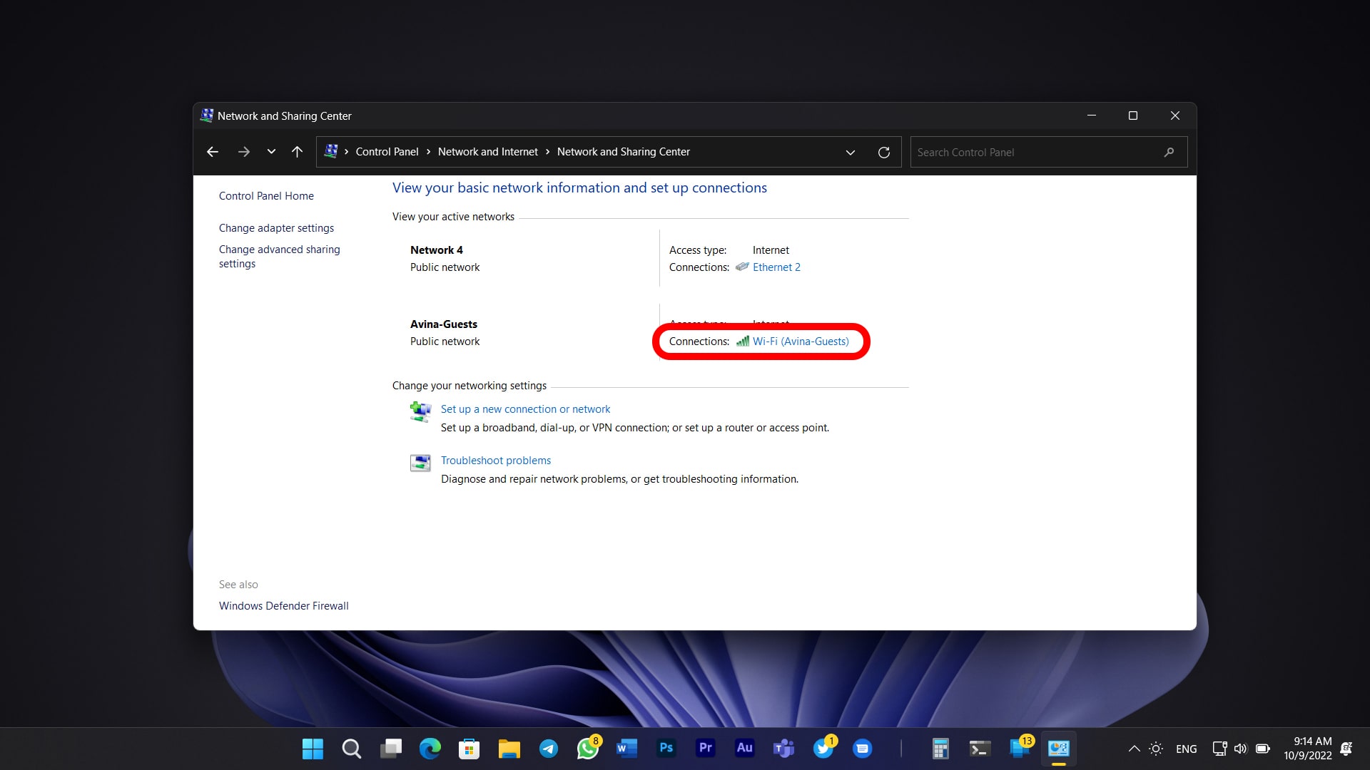Focus the Search Control Panel field
Screen dimensions: 1370x770
(1049, 153)
